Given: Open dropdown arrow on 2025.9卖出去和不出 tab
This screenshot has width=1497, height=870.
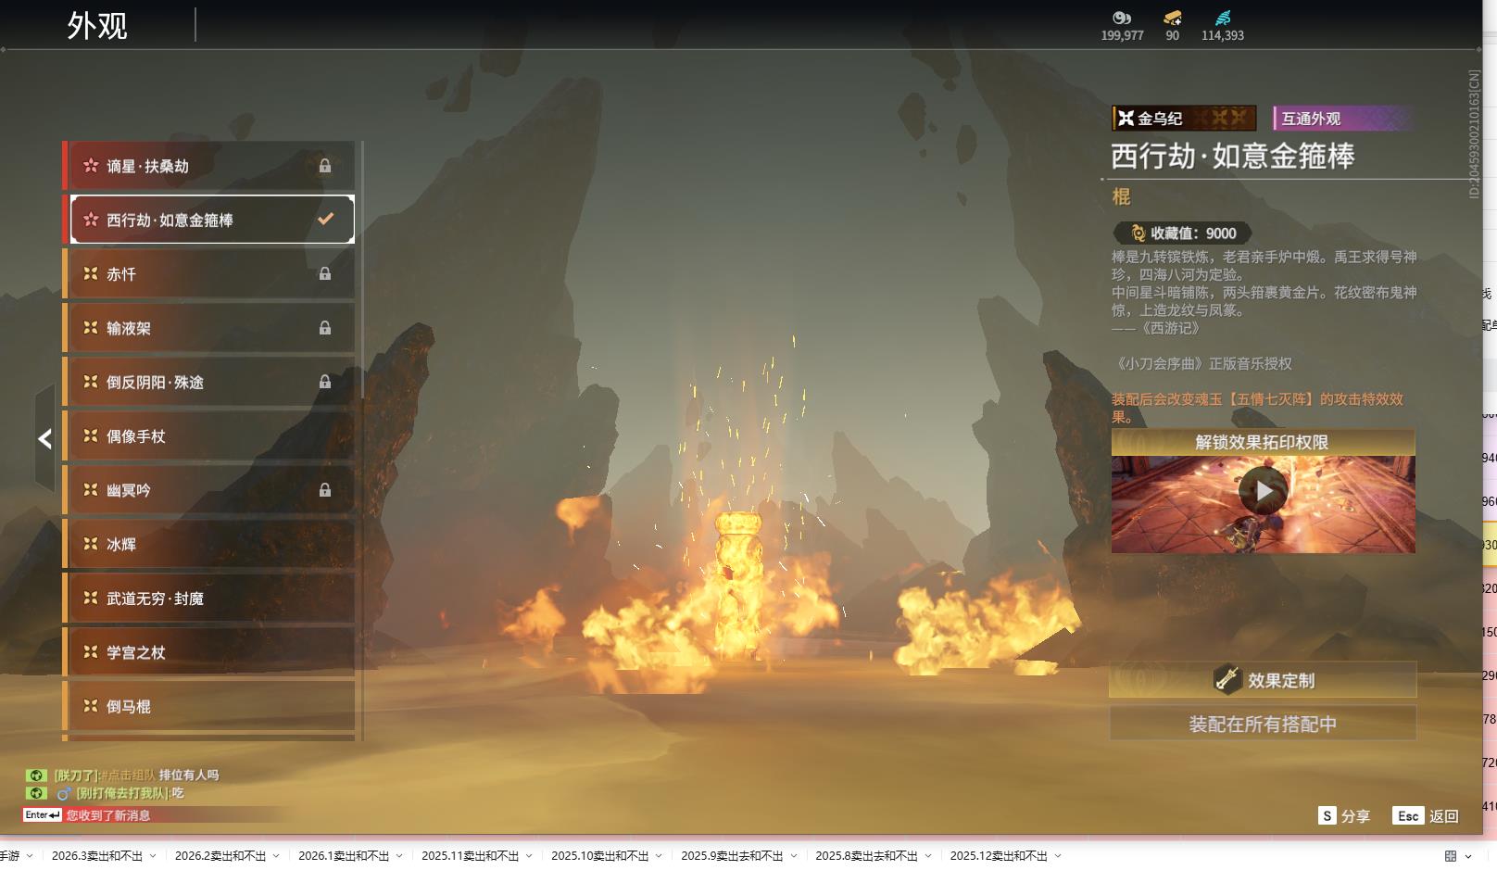Looking at the screenshot, I should click(x=794, y=856).
